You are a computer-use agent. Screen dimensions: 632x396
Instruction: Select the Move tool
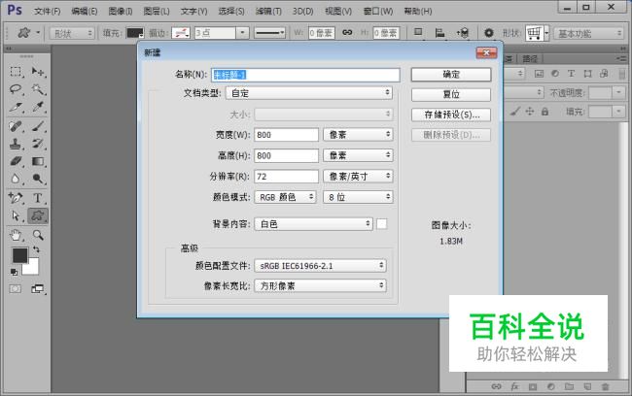tap(38, 72)
